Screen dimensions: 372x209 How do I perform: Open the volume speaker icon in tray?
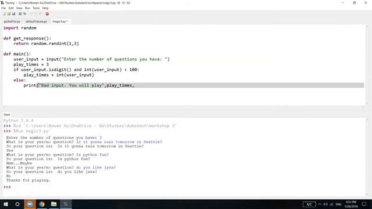coord(325,204)
